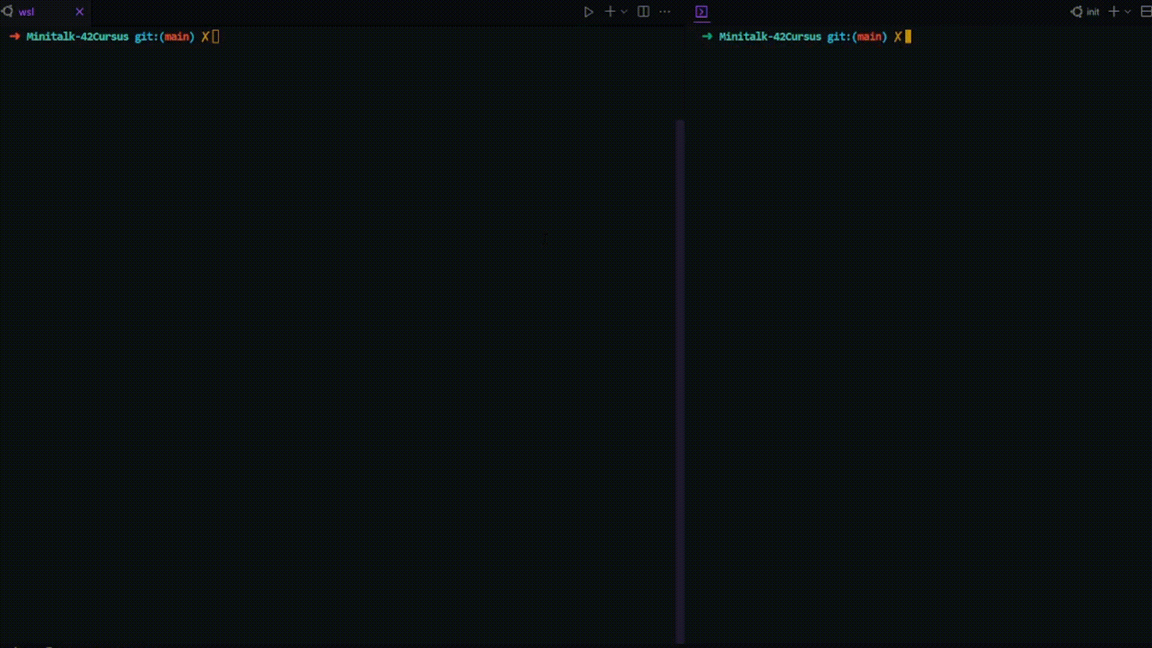Select the init terminal label
Viewport: 1152px width, 648px height.
coord(1093,12)
